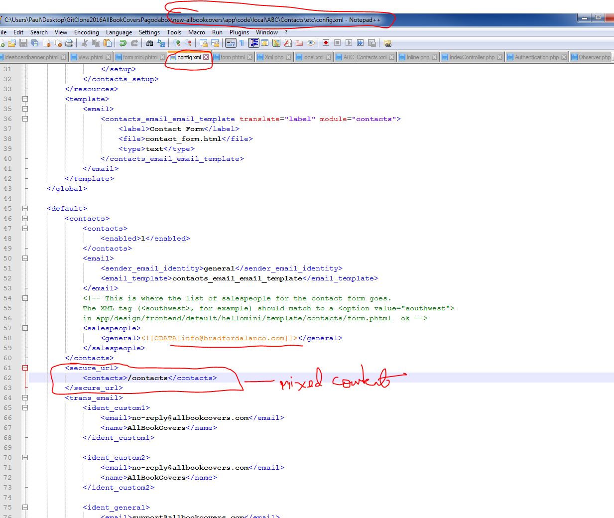Screen dimensions: 614x518
Task: Zoom out with the magnifier minus icon
Action: pos(188,43)
